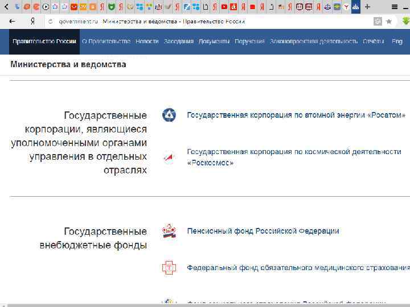Click the «Министерства и ведомства» page heading
Screen dimensions: 410x307
point(68,64)
